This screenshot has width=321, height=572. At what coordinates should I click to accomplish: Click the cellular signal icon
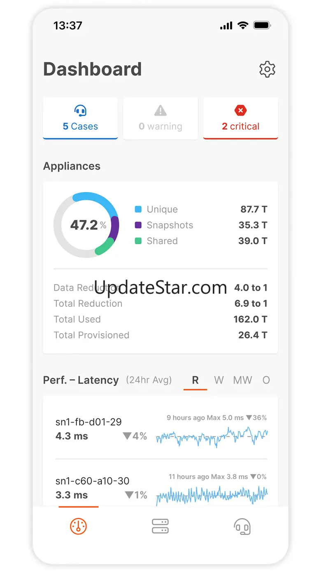[x=226, y=26]
